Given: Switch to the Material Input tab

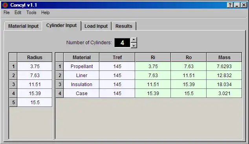Looking at the screenshot, I should click(x=23, y=26).
